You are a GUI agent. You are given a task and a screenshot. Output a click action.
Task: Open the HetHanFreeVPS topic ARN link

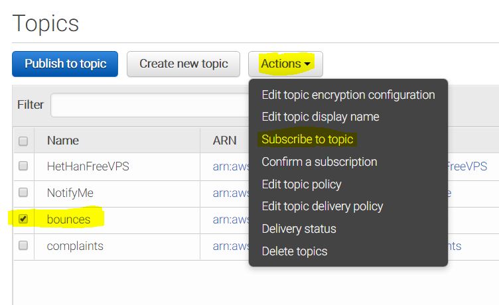pos(230,166)
